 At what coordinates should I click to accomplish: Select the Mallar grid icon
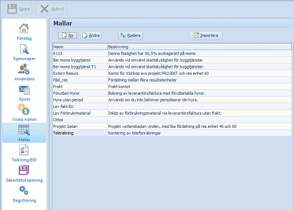[x=24, y=130]
